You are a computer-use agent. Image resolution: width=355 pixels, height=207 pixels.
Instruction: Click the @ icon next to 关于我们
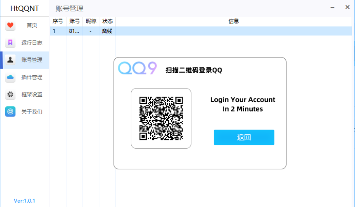pyautogui.click(x=10, y=112)
